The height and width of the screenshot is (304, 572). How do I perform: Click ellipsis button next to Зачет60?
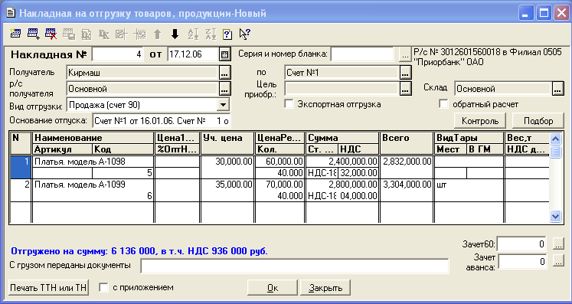coord(558,244)
